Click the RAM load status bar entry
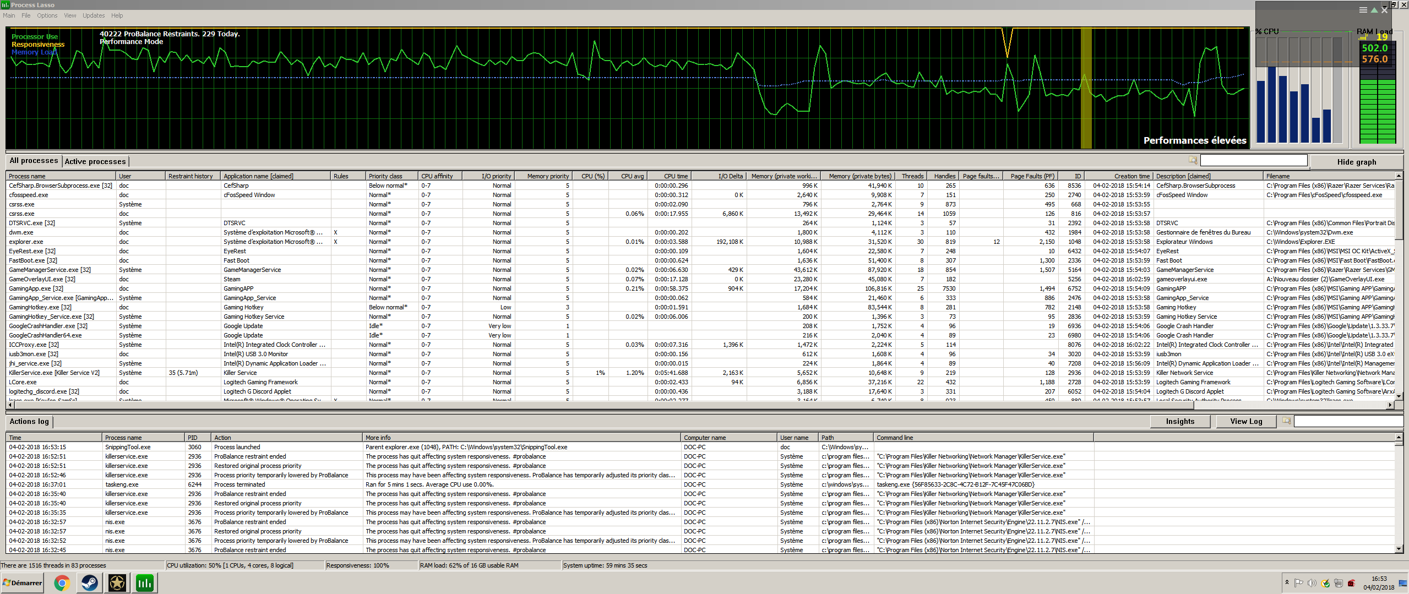The image size is (1409, 594). click(489, 565)
